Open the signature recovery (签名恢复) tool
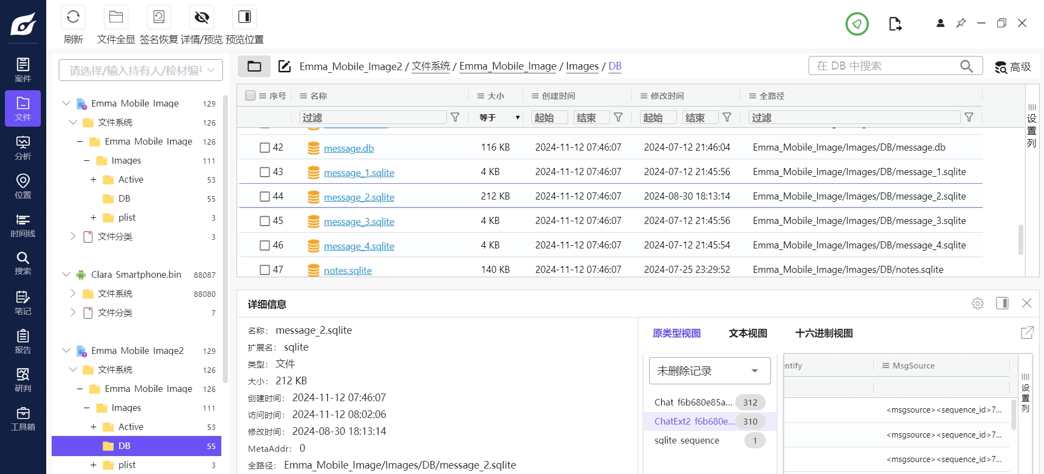This screenshot has height=474, width=1044. coord(159,17)
